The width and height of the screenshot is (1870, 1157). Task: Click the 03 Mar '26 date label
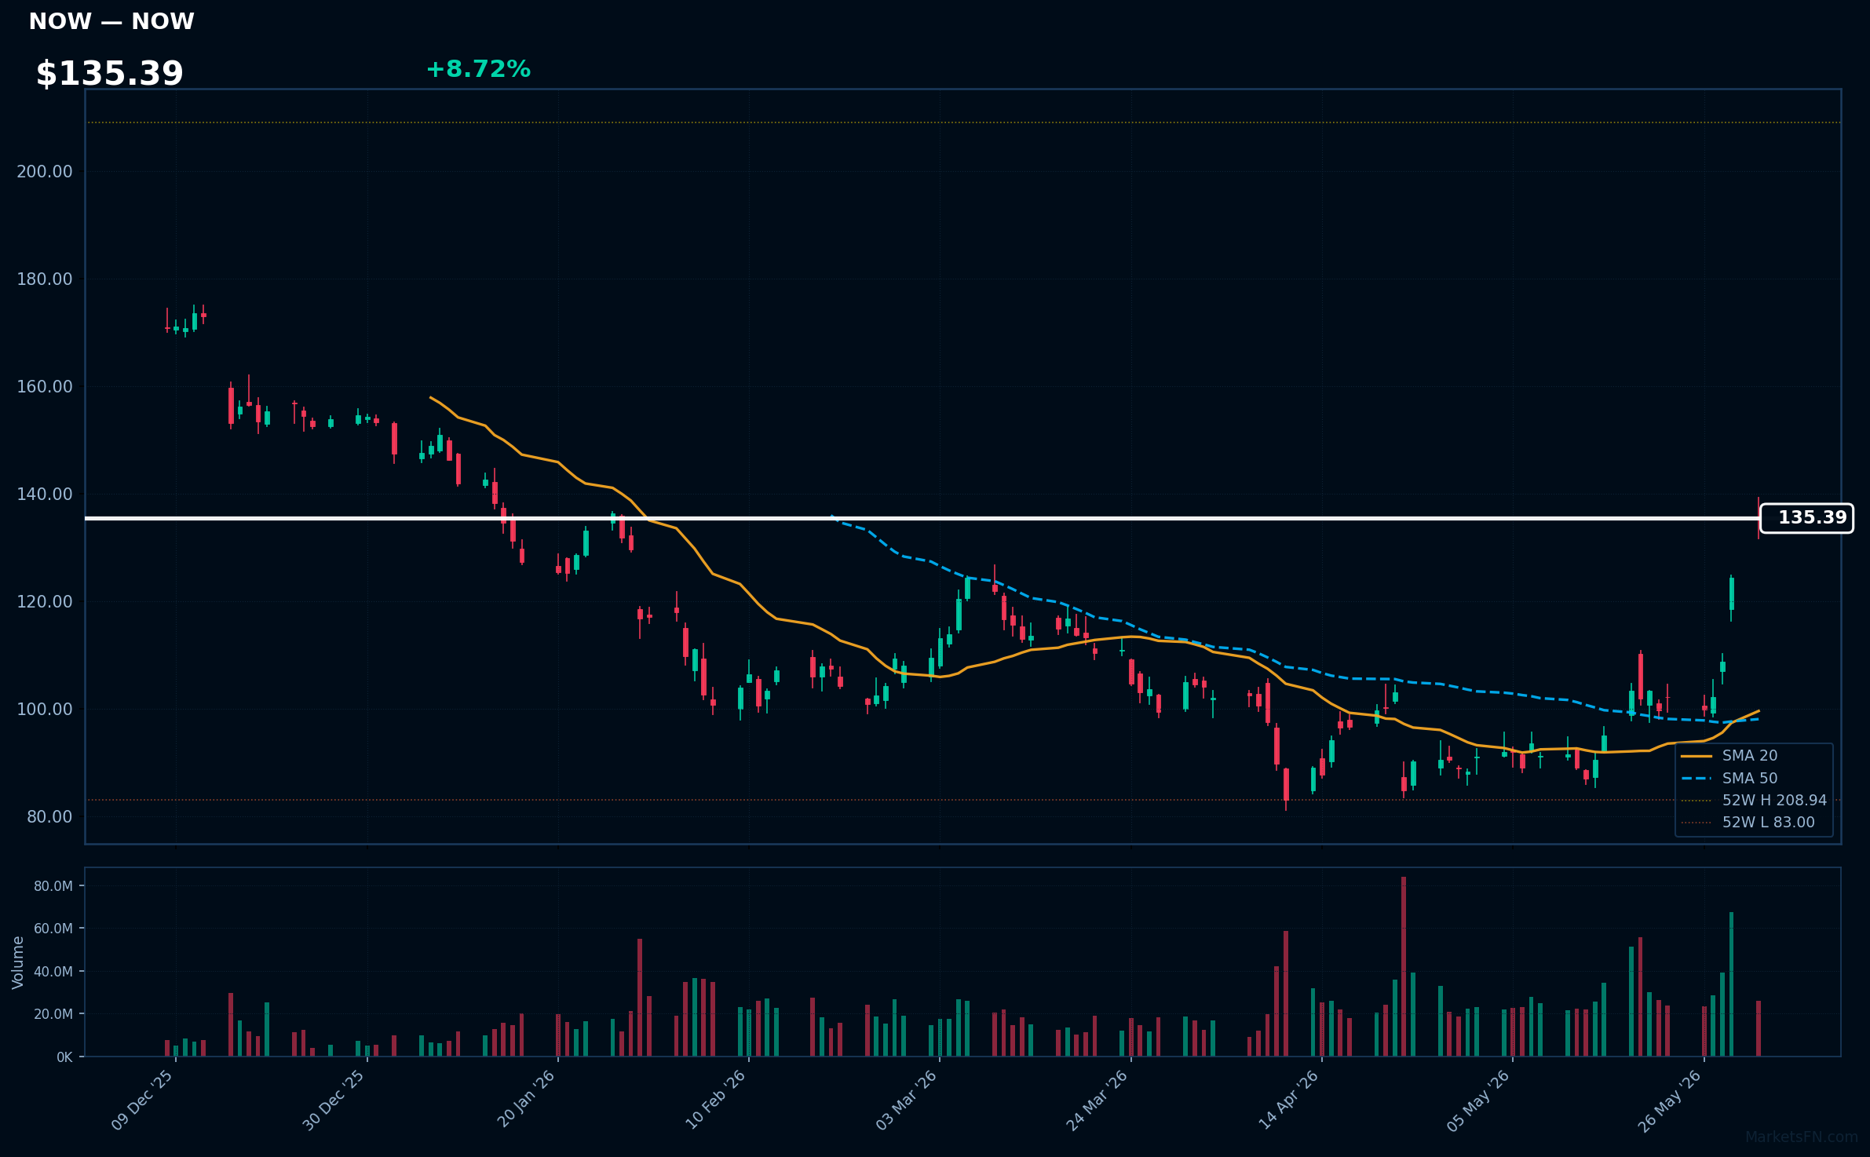pyautogui.click(x=907, y=1100)
